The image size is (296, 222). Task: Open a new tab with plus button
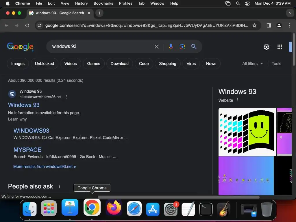pyautogui.click(x=99, y=13)
